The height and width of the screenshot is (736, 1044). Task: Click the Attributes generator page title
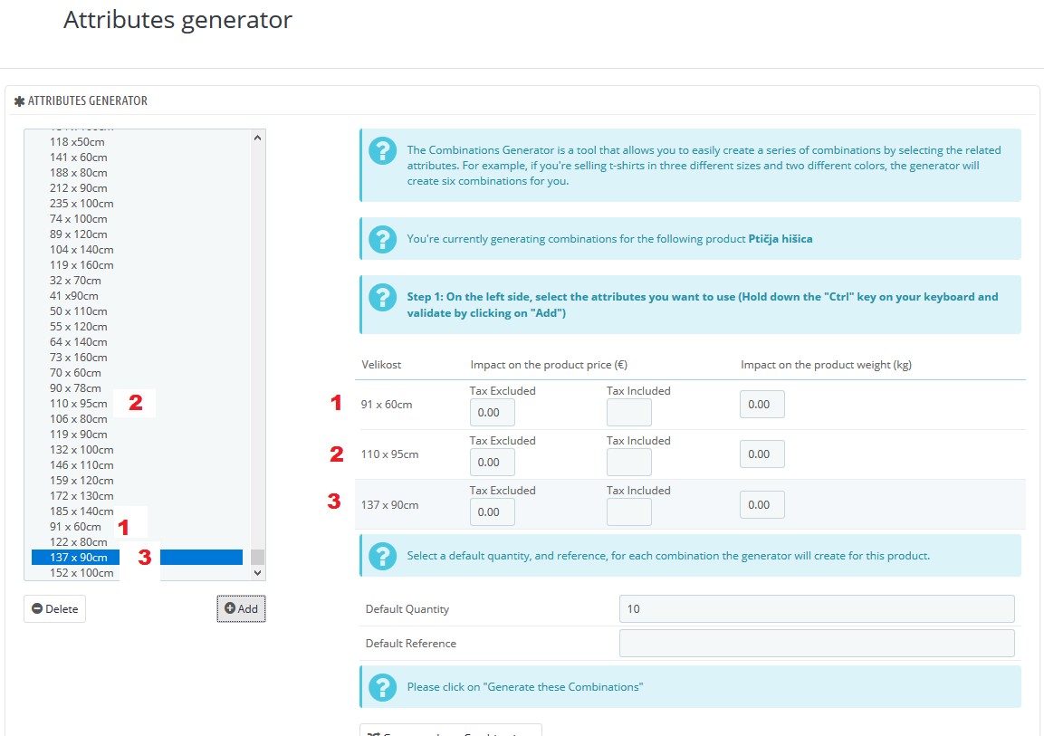coord(177,20)
